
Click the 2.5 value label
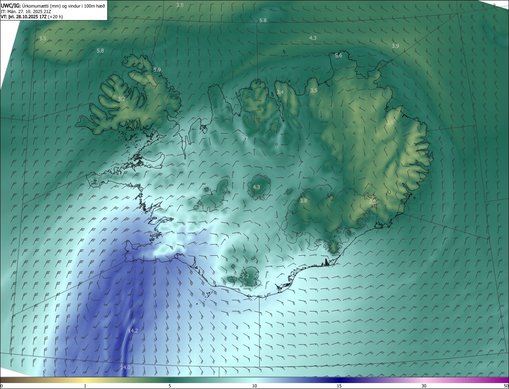pos(390,123)
